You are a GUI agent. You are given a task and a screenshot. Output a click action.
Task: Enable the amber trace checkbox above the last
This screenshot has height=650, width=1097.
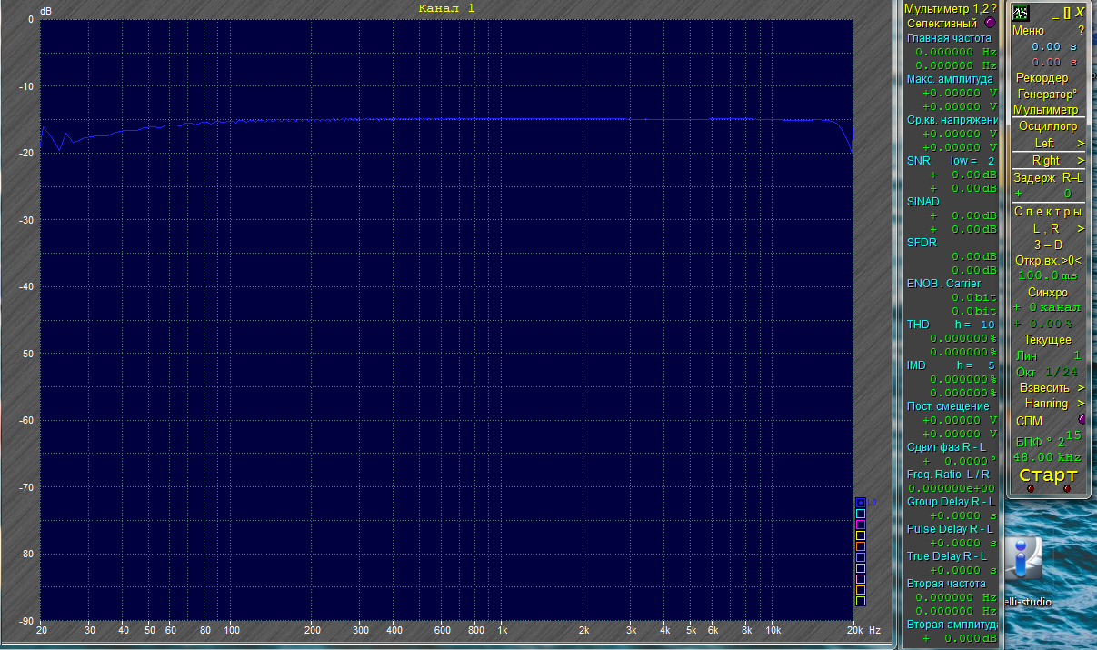coord(860,590)
